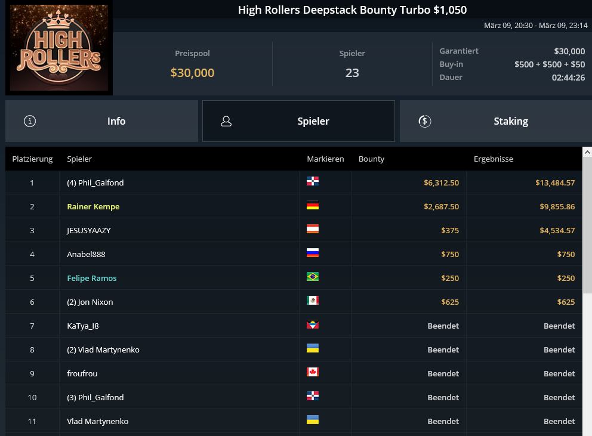Click German flag beside Rainer Kempe
Screen dimensions: 592x436
click(x=313, y=205)
